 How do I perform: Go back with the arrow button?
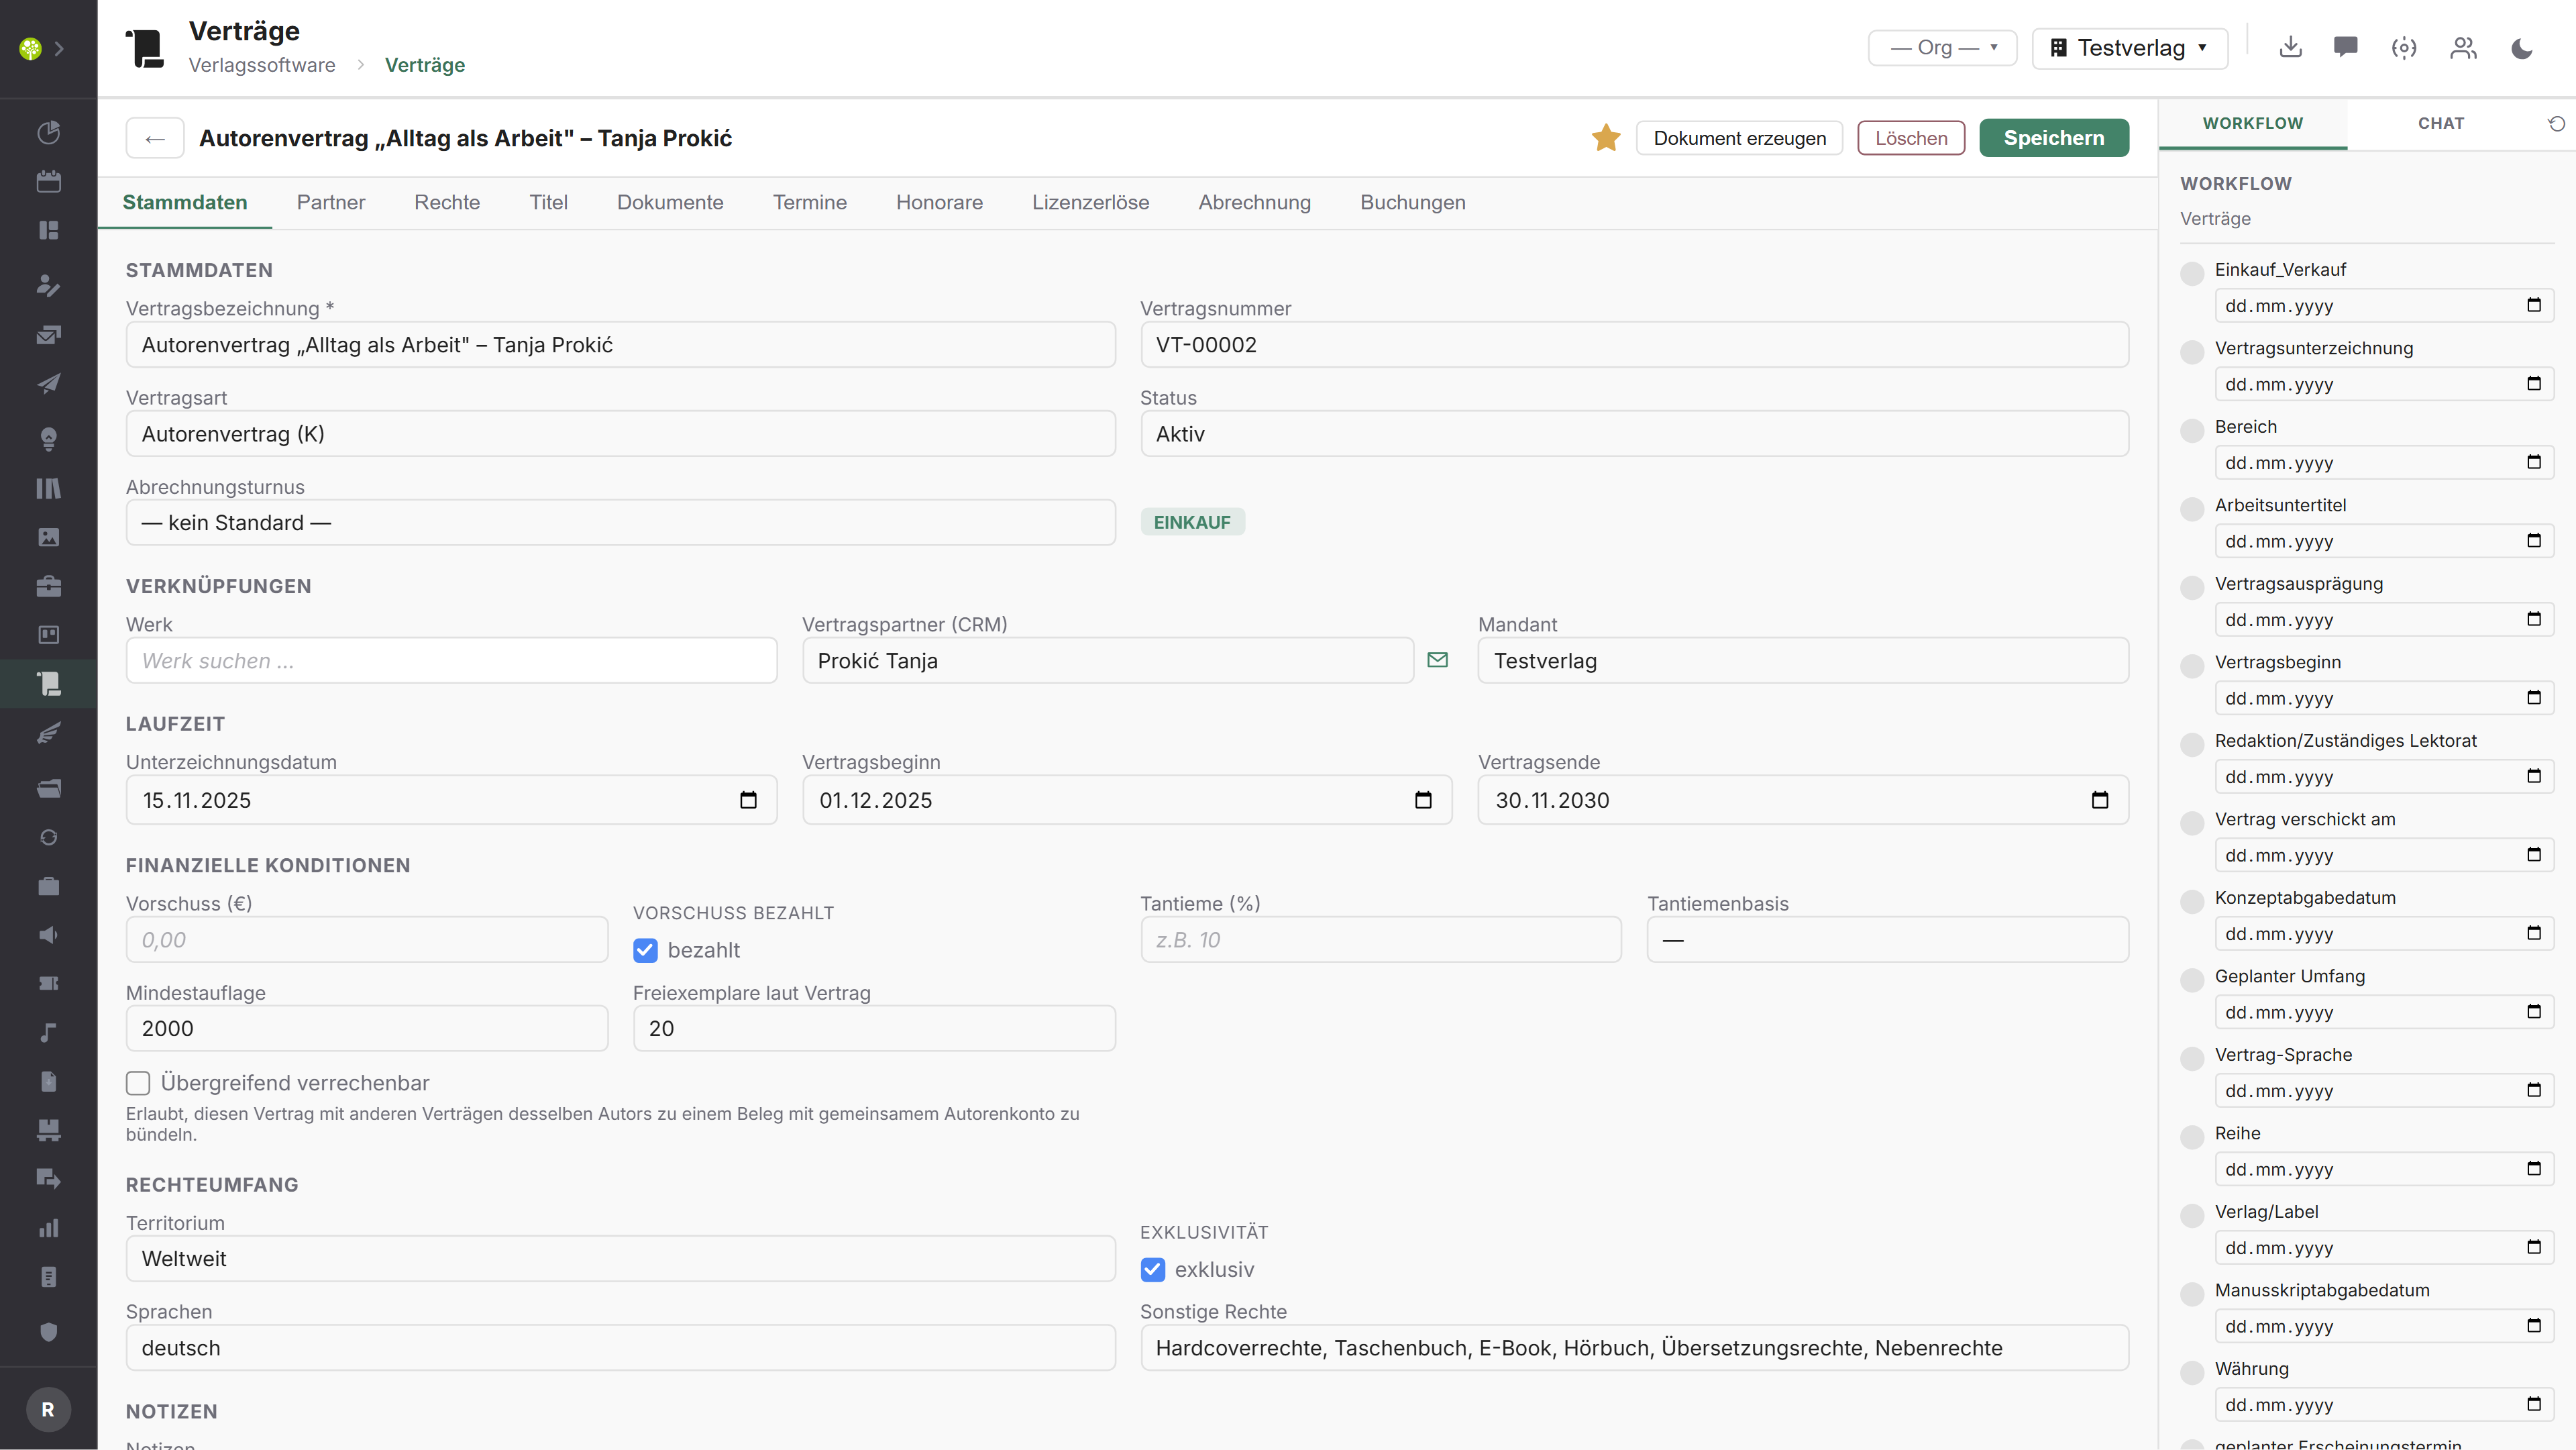point(155,138)
